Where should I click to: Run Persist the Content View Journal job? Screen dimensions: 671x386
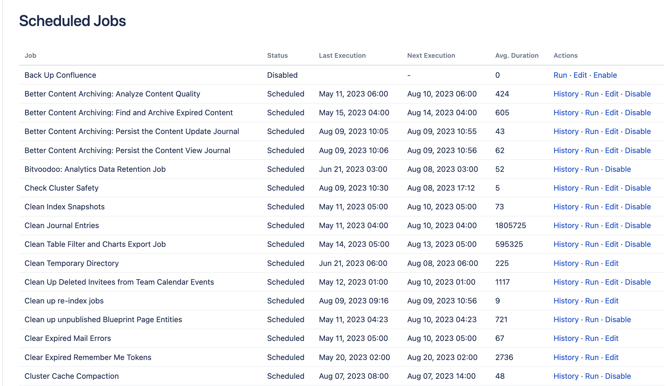click(x=592, y=150)
